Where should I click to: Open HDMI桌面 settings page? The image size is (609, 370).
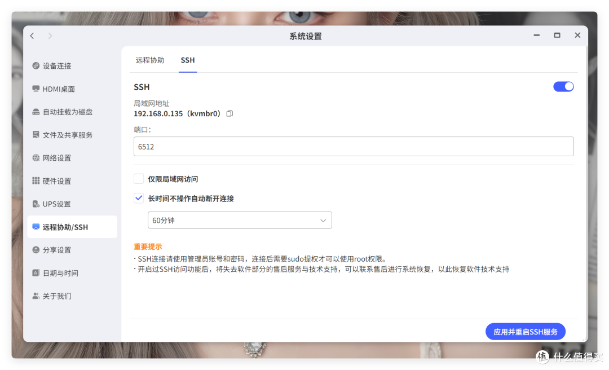click(x=72, y=89)
